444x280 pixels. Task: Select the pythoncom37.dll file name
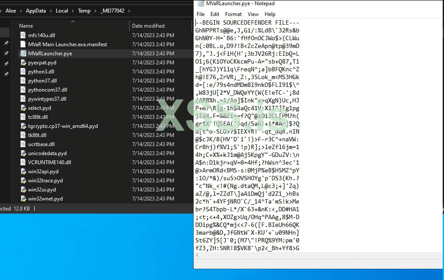tap(48, 89)
